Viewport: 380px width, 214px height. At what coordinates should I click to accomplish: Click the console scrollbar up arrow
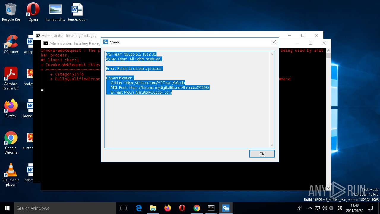[328, 51]
